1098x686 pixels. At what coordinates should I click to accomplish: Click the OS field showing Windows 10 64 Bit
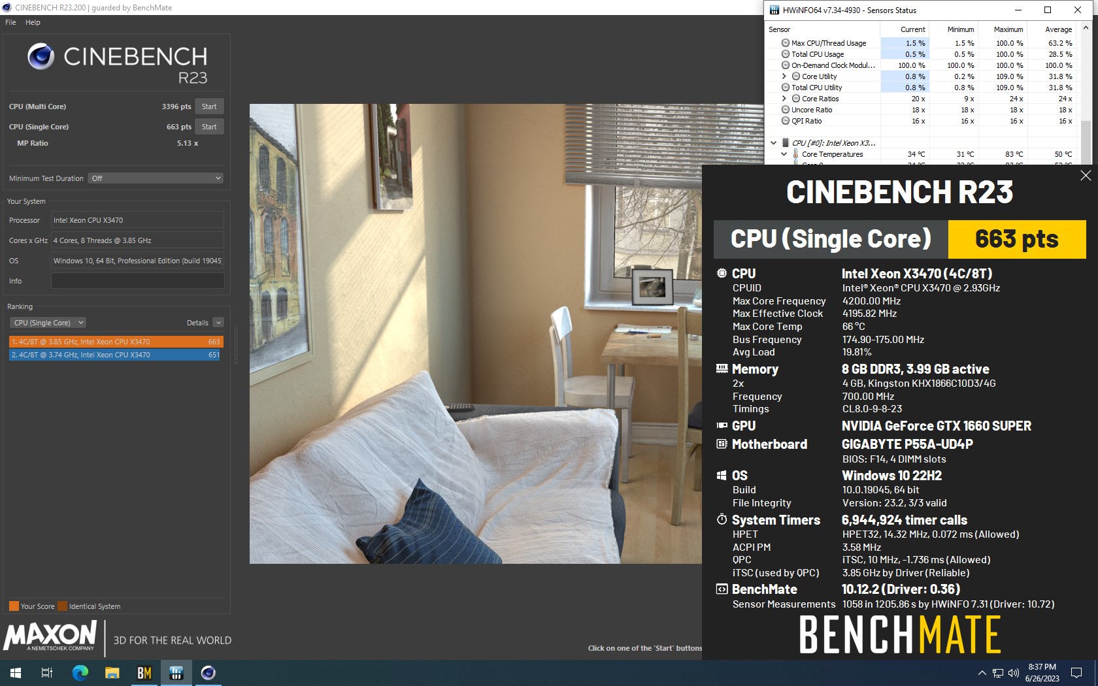[x=137, y=261]
